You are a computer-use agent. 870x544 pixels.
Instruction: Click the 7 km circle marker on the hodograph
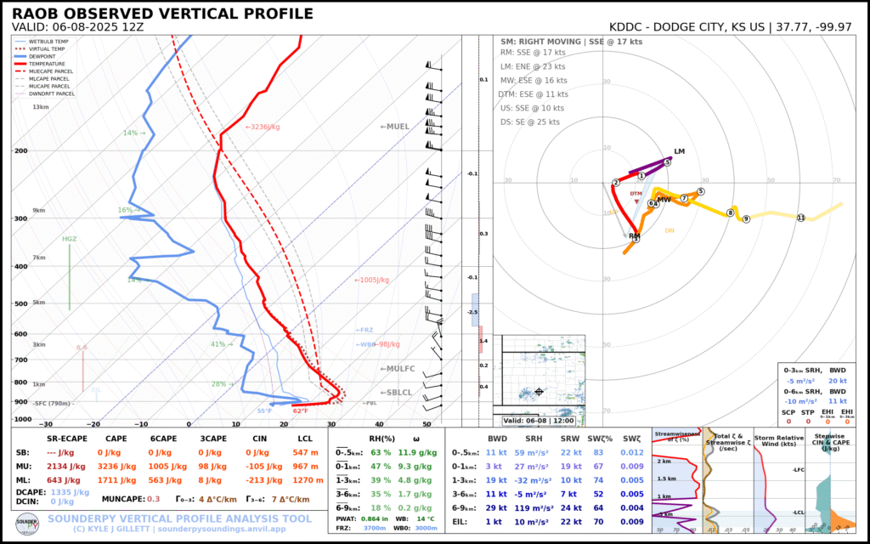click(684, 198)
